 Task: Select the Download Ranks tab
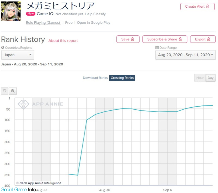[x=95, y=78]
